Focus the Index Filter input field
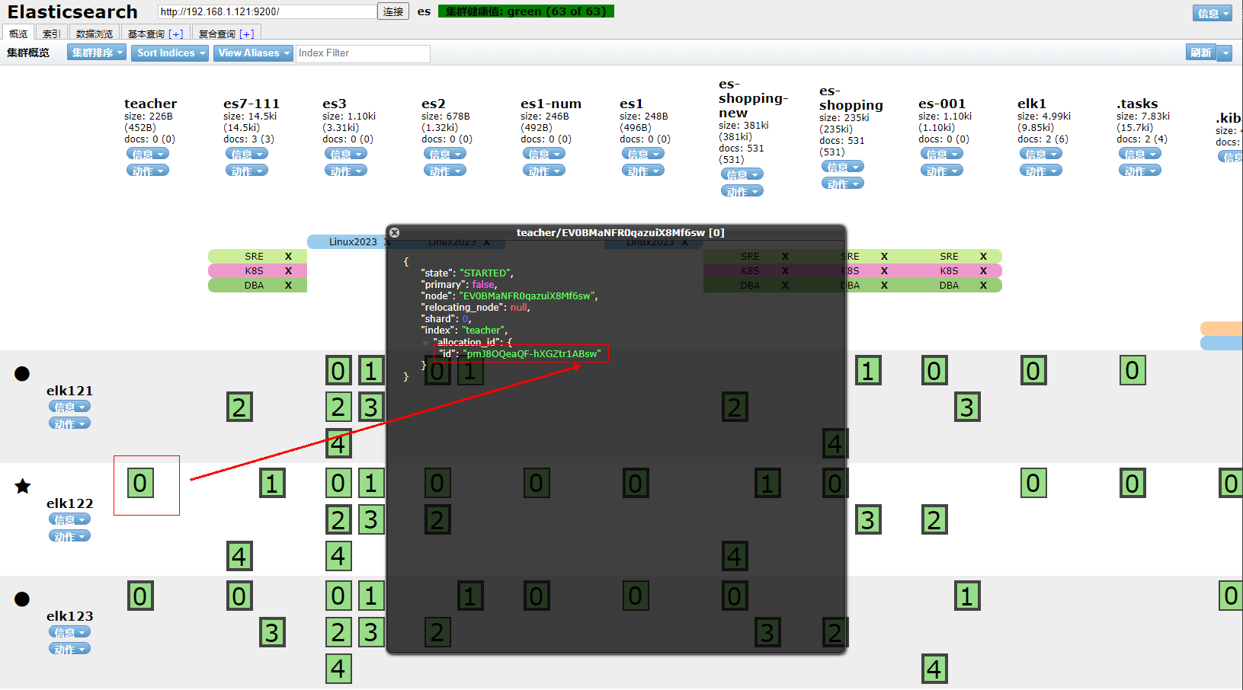Image resolution: width=1243 pixels, height=690 pixels. pos(363,53)
